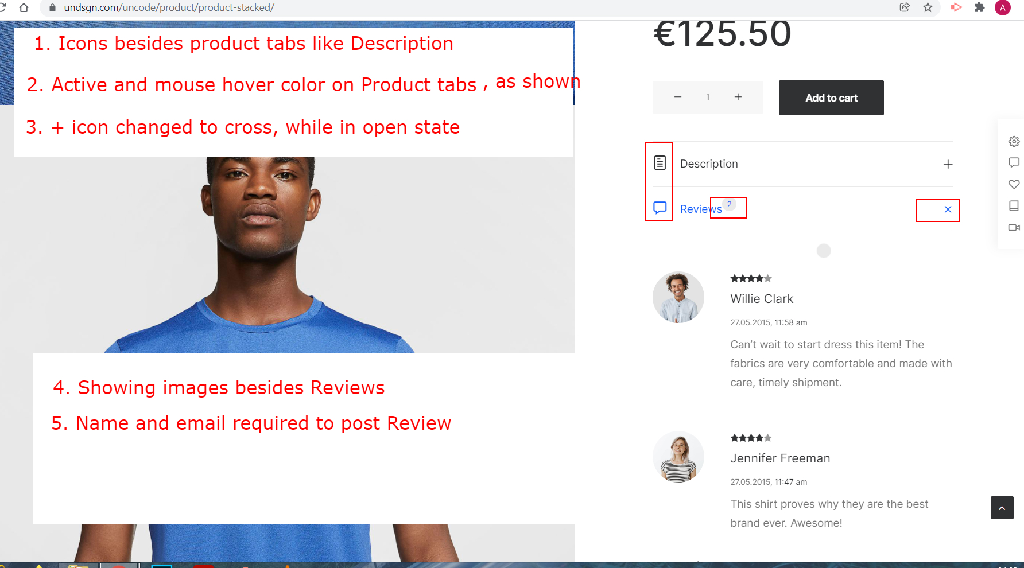Click the Add to cart button

click(x=831, y=98)
